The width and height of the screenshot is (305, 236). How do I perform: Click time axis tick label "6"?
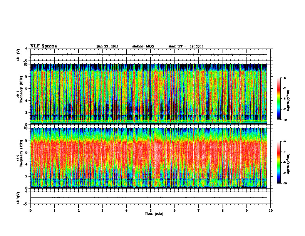point(175,211)
